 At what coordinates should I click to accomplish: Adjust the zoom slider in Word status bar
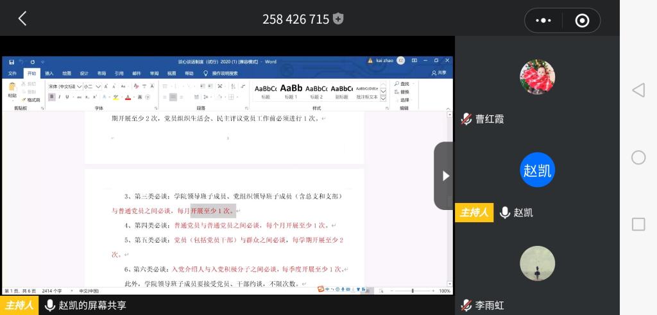(412, 291)
